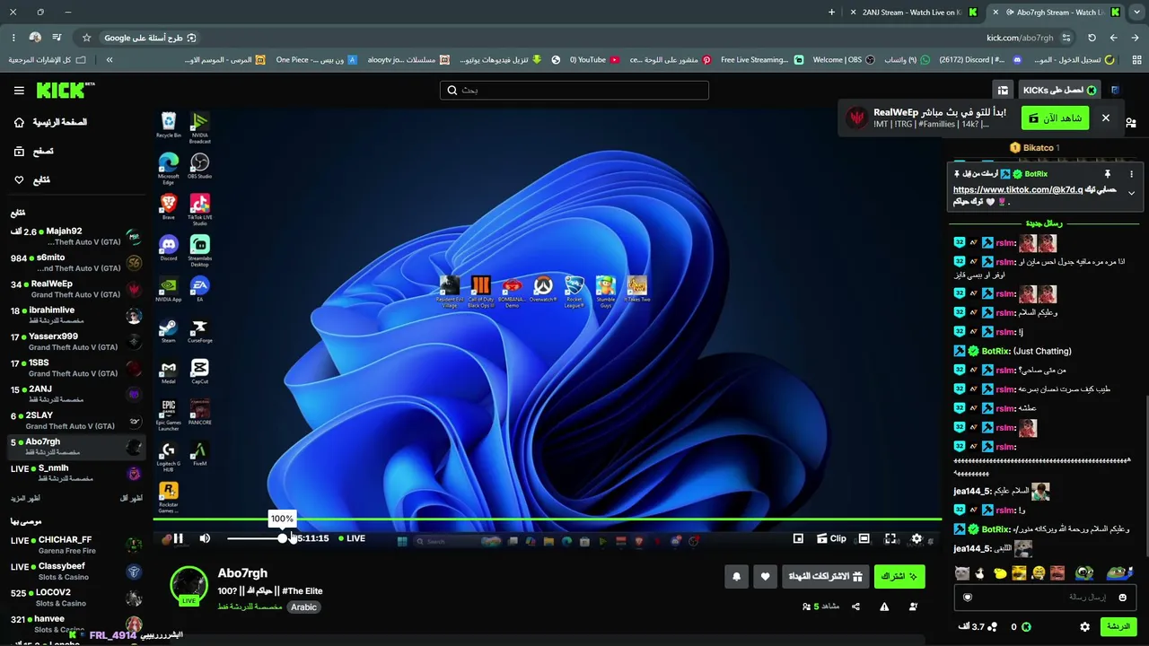1149x646 pixels.
Task: Click the gift subscriptions button
Action: pyautogui.click(x=825, y=576)
